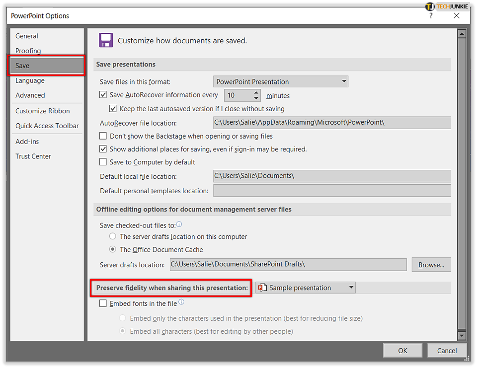477x368 pixels.
Task: Click the floppy disk save icon
Action: 105,40
